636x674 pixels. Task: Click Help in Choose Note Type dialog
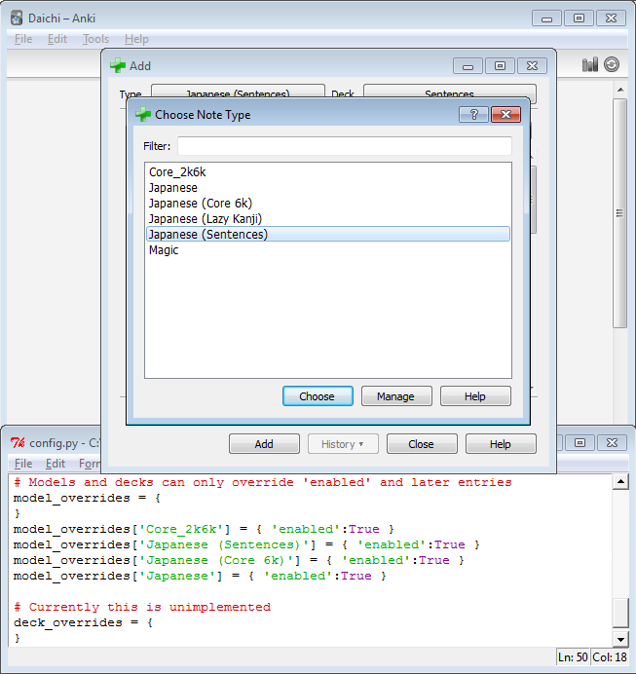tap(475, 395)
